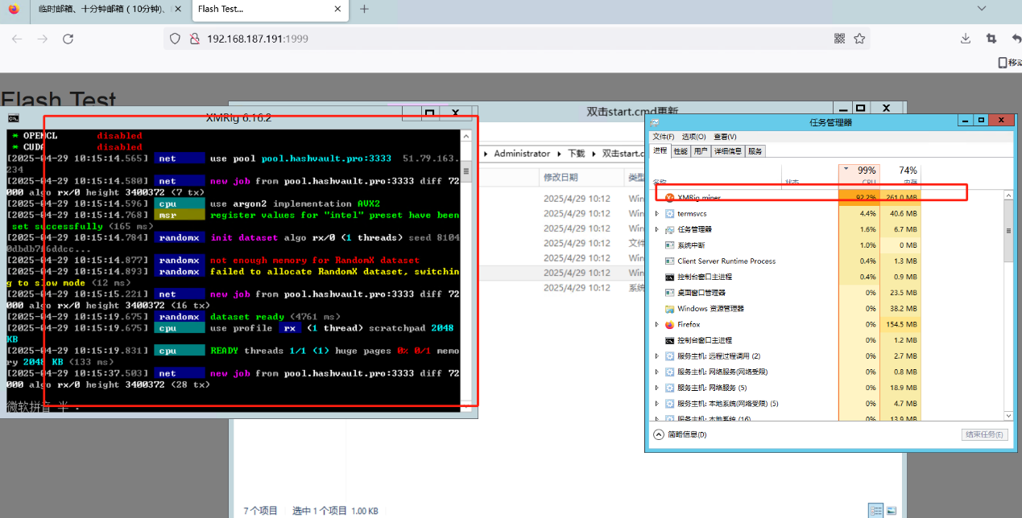Screen dimensions: 1022x518
Task: Open the Firefox downloads arrow icon
Action: click(966, 39)
